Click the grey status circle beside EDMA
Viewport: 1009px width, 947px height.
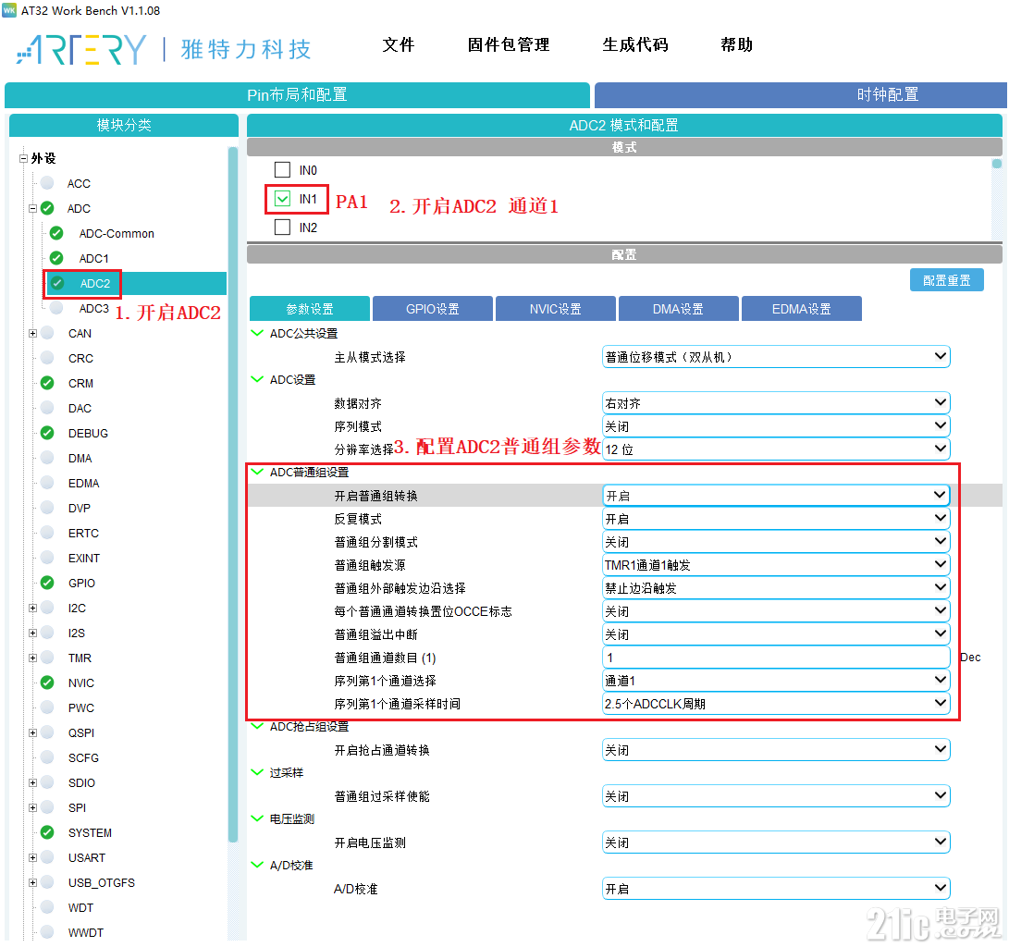[47, 483]
